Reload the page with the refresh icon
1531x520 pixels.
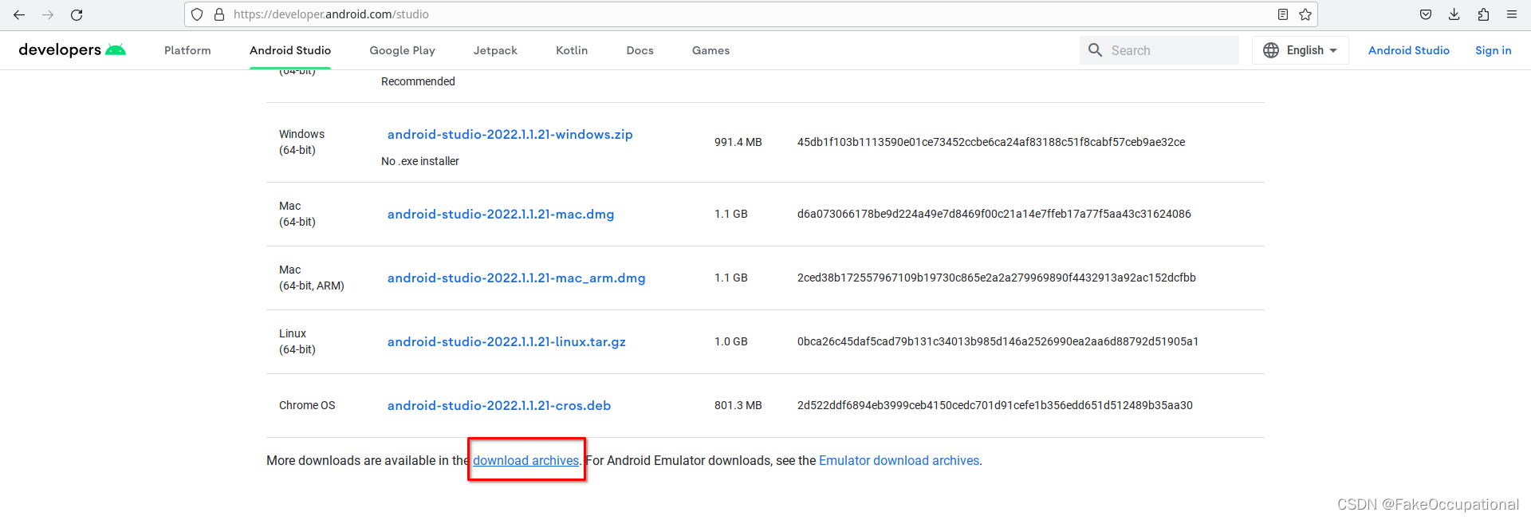77,14
